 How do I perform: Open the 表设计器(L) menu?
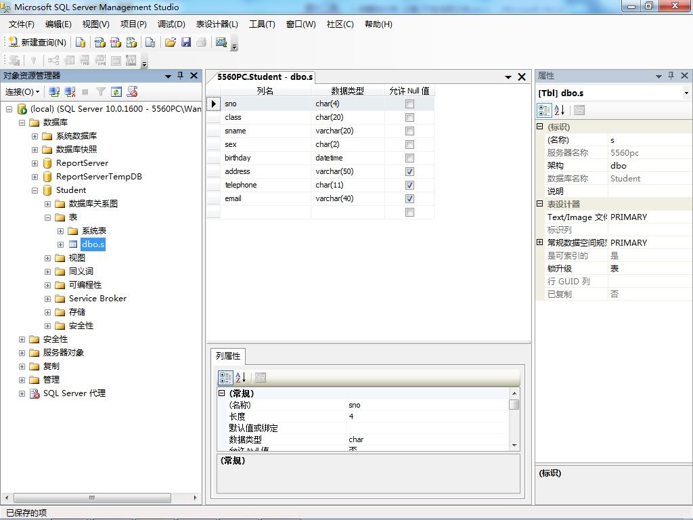[x=217, y=24]
